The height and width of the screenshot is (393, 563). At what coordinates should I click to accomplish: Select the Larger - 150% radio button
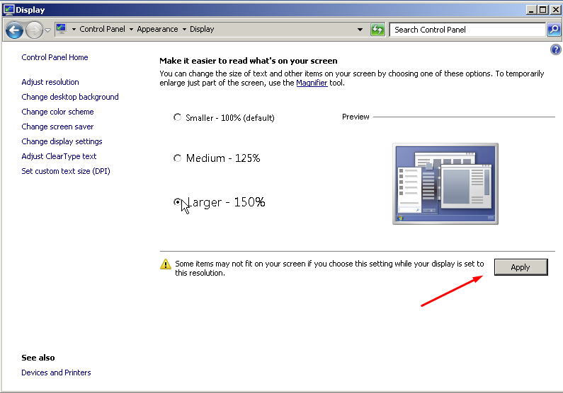pyautogui.click(x=178, y=202)
